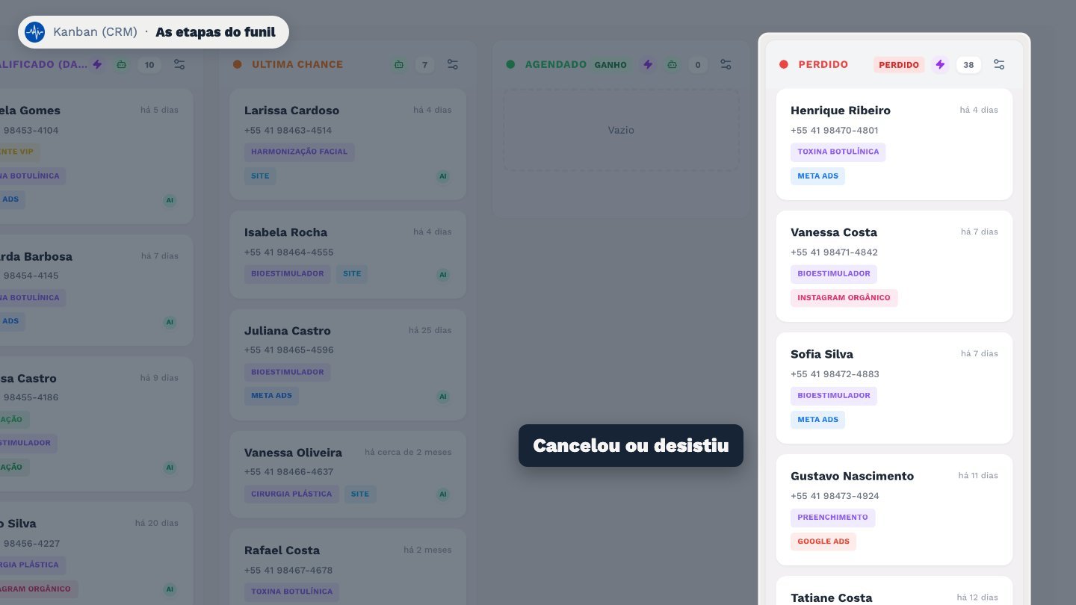This screenshot has width=1076, height=605.
Task: Click phone number +55 41 98473-4924
Action: coord(835,496)
